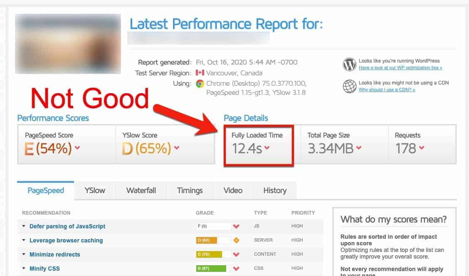Screen dimensions: 469x276
Task: Click red chevron beside Minify CSS grade
Action: [x=236, y=269]
